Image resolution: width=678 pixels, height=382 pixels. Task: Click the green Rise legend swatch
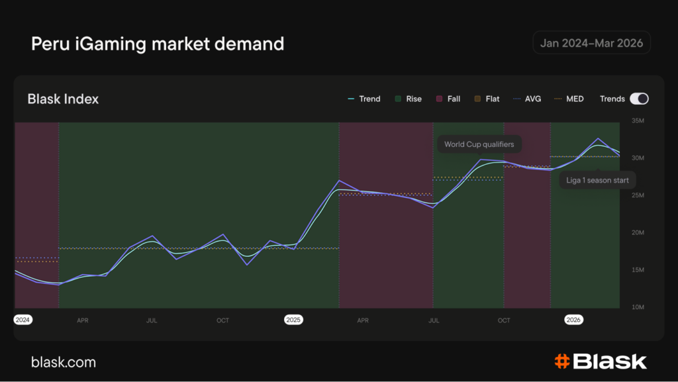(x=398, y=99)
